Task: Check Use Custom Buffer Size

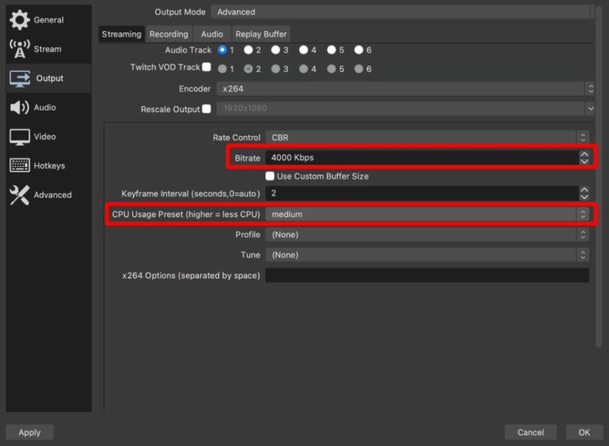Action: tap(270, 176)
